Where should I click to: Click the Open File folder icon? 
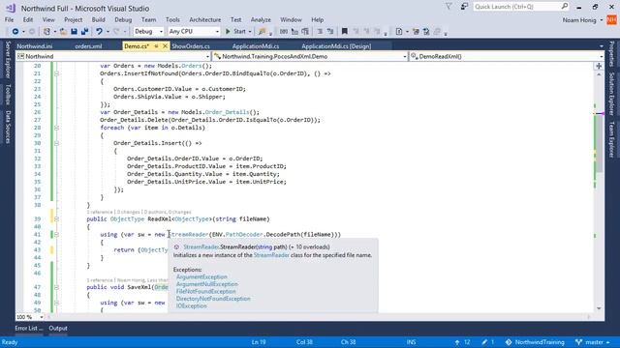(x=63, y=31)
